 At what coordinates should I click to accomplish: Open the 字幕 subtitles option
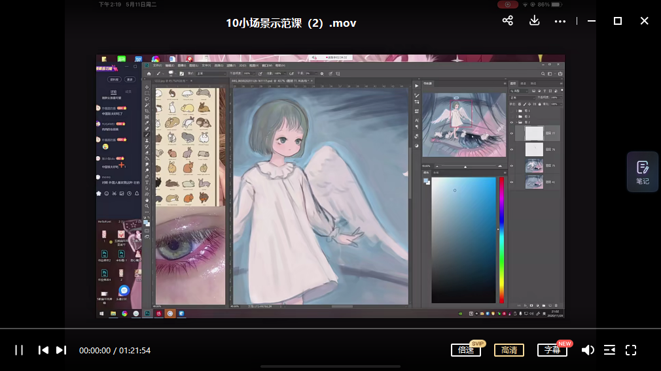552,350
